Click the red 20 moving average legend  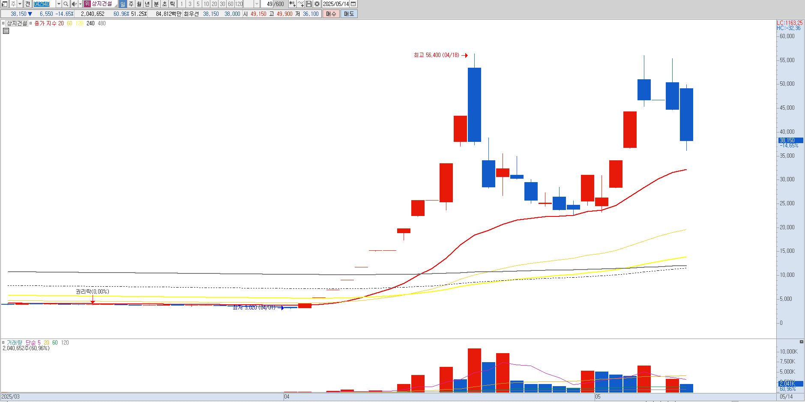61,23
